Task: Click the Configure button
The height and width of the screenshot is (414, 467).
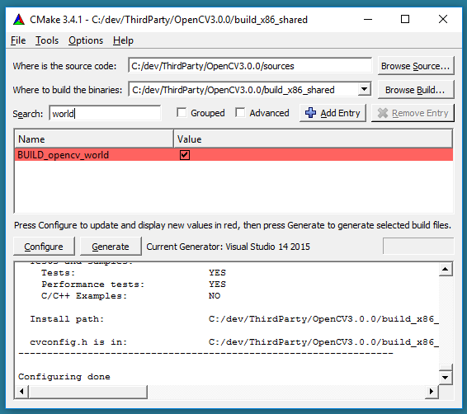Action: coord(44,247)
